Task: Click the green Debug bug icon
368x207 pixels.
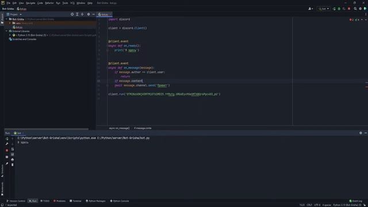Action: click(339, 9)
